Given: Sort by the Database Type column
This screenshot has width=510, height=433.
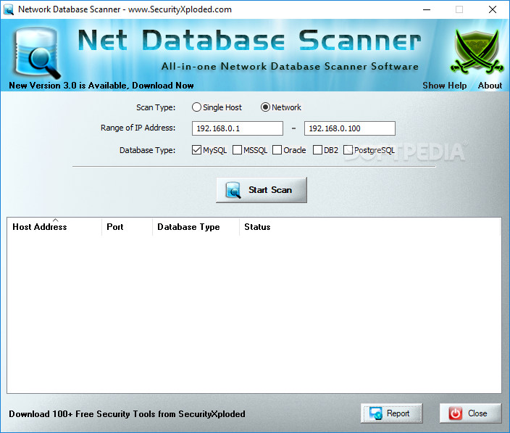Looking at the screenshot, I should tap(196, 227).
